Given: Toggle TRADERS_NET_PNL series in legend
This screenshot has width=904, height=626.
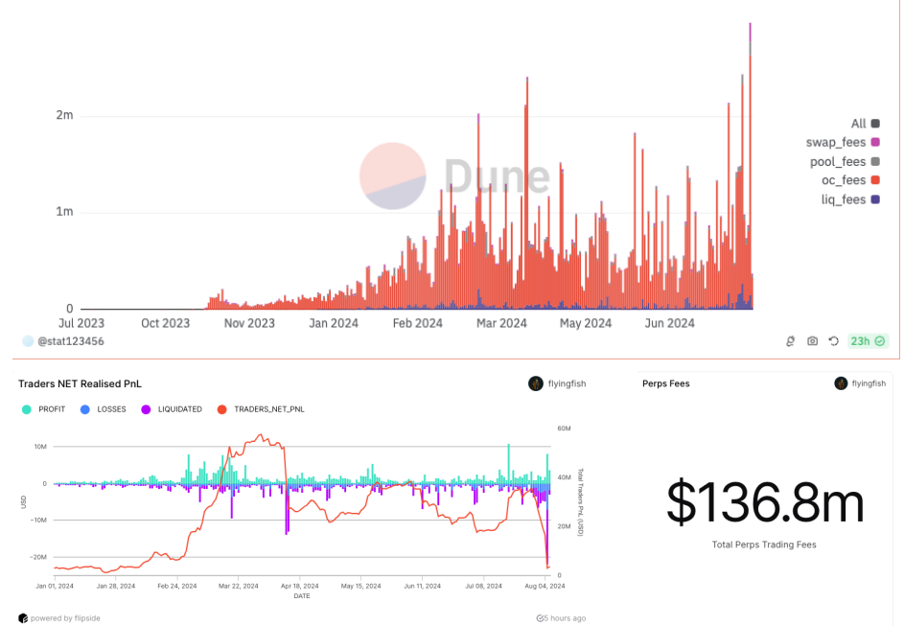Looking at the screenshot, I should tap(261, 409).
